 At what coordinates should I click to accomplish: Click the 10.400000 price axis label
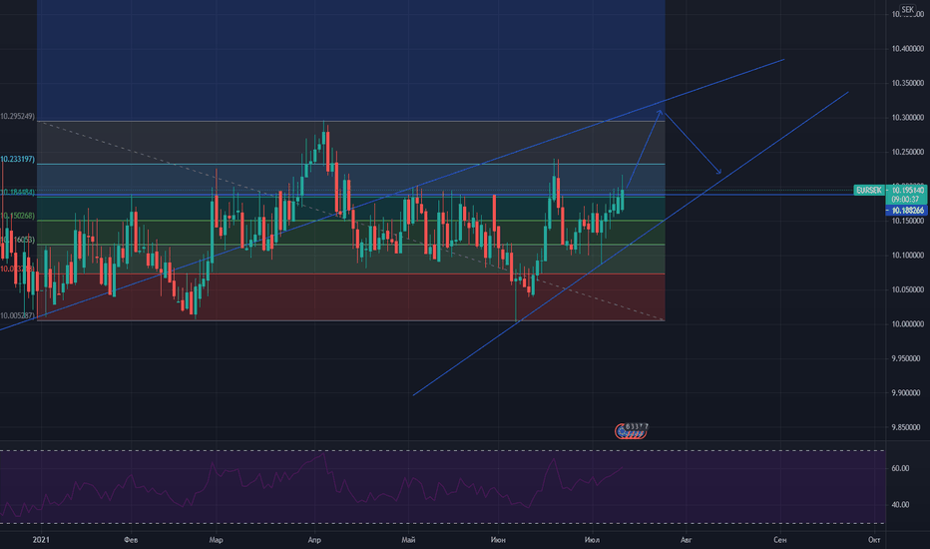tap(907, 49)
